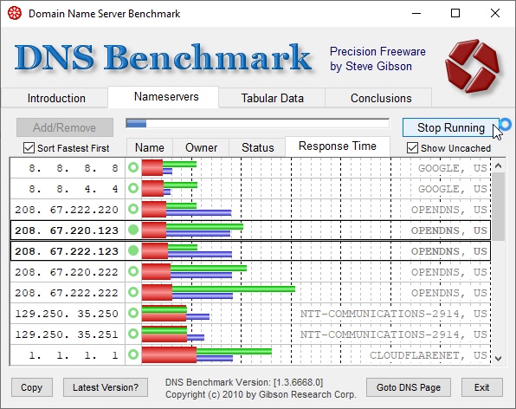This screenshot has height=409, width=516.
Task: Click the status circle for 1.1.1.1
Action: pyautogui.click(x=133, y=354)
